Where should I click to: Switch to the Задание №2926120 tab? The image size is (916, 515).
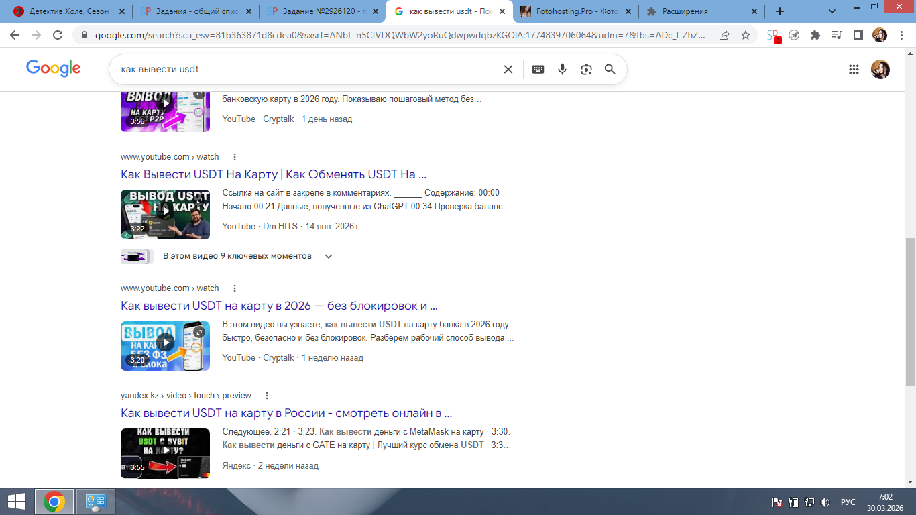coord(322,11)
